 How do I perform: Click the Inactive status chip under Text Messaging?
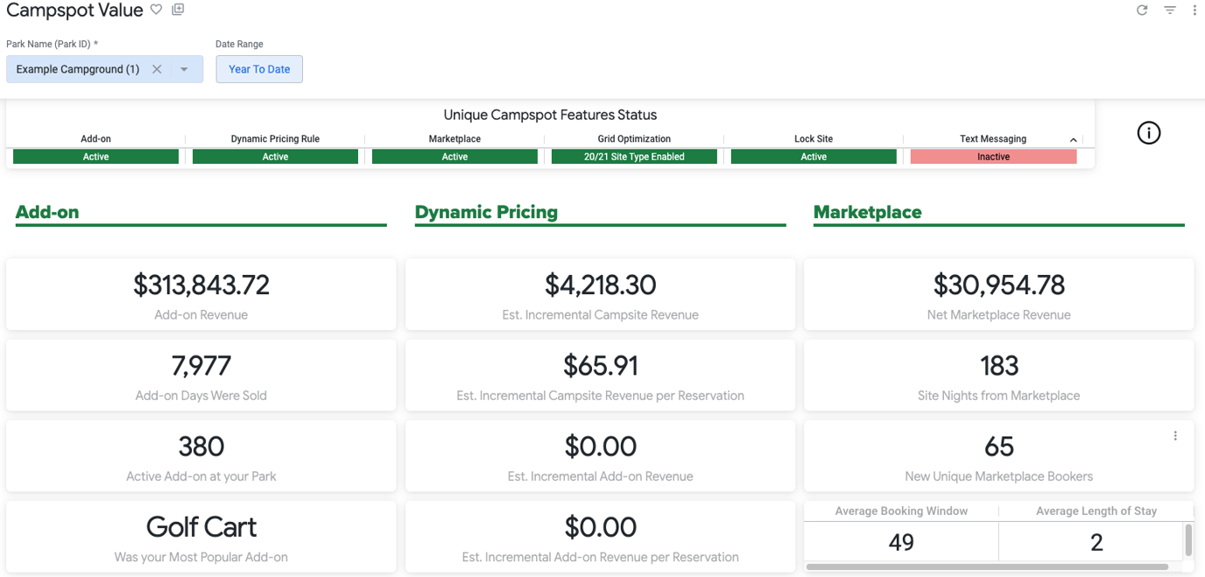[x=993, y=156]
